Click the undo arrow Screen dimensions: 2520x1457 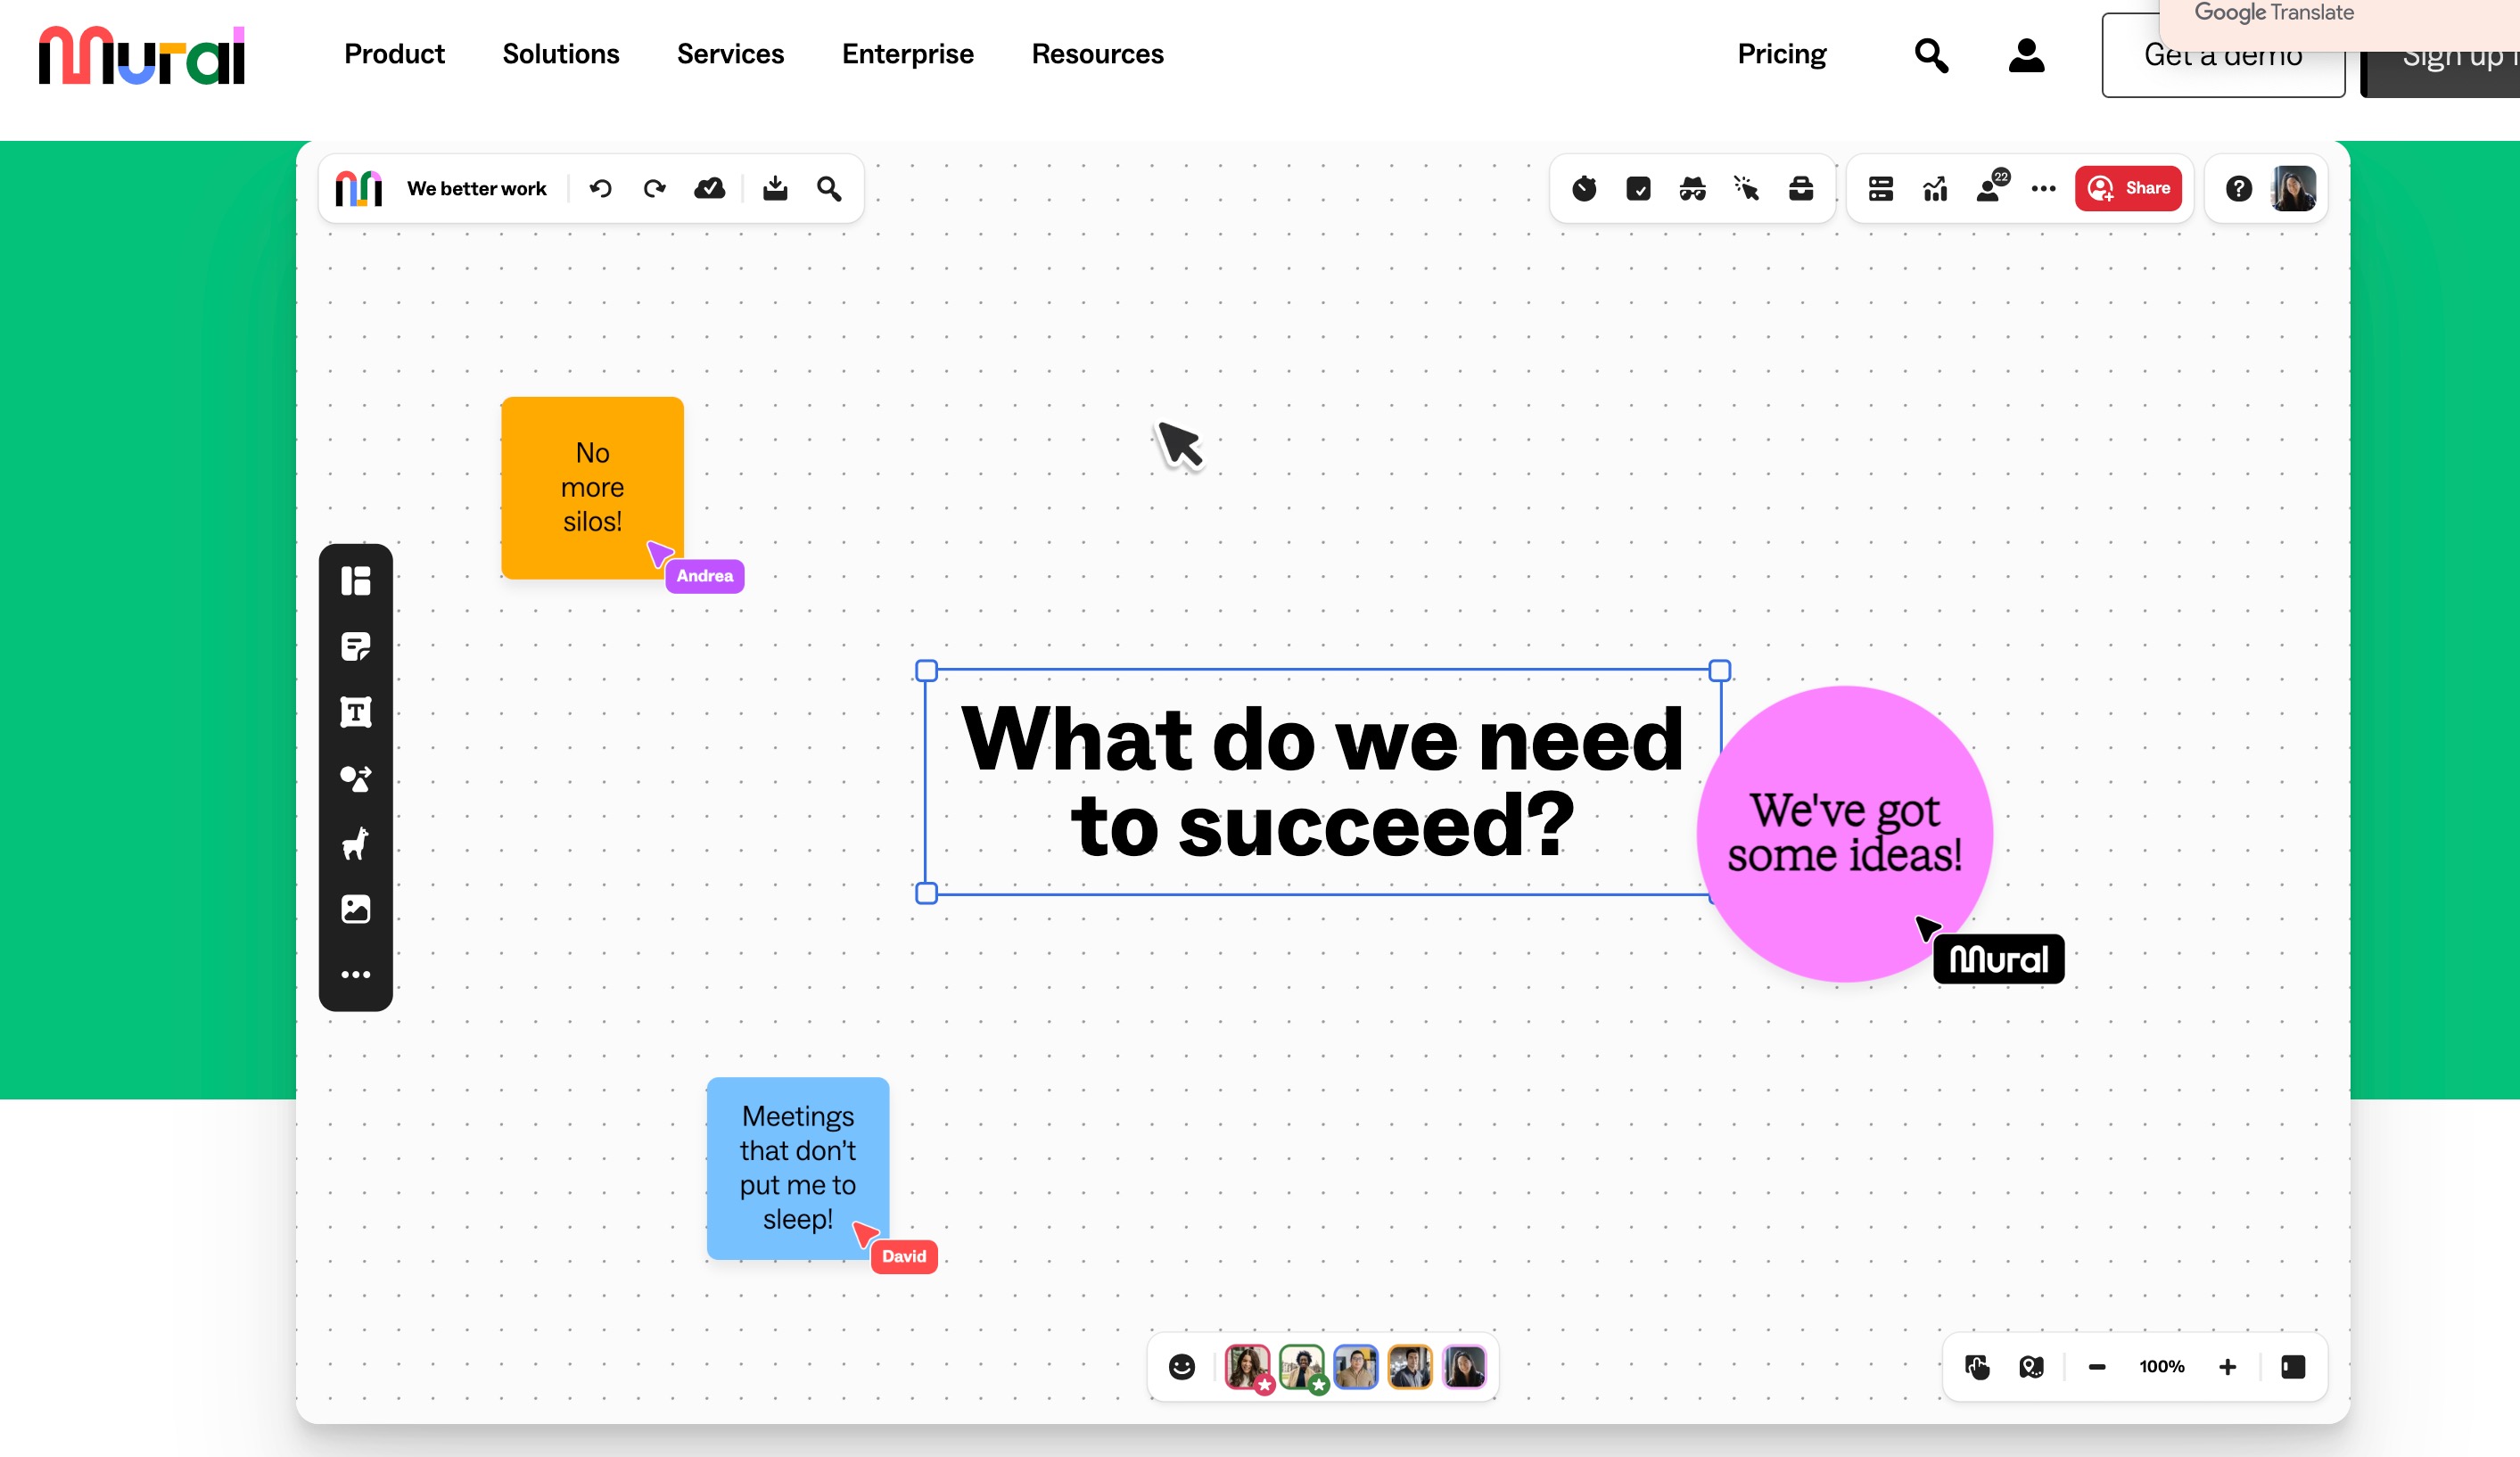click(600, 188)
